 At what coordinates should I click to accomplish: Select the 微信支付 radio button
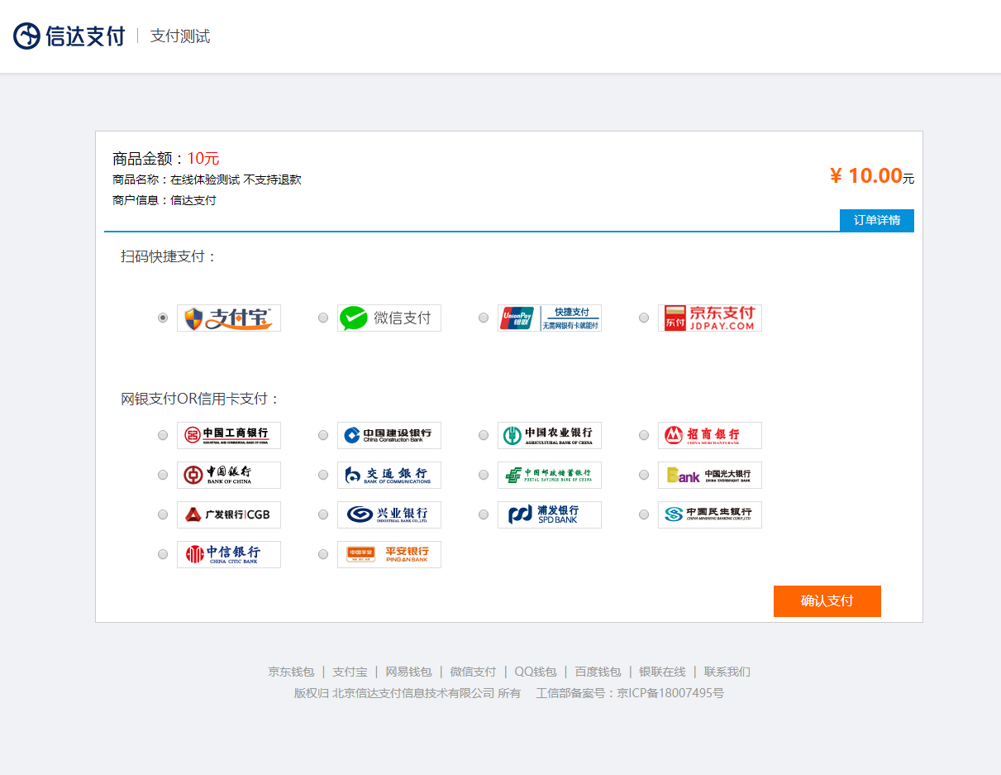tap(323, 318)
